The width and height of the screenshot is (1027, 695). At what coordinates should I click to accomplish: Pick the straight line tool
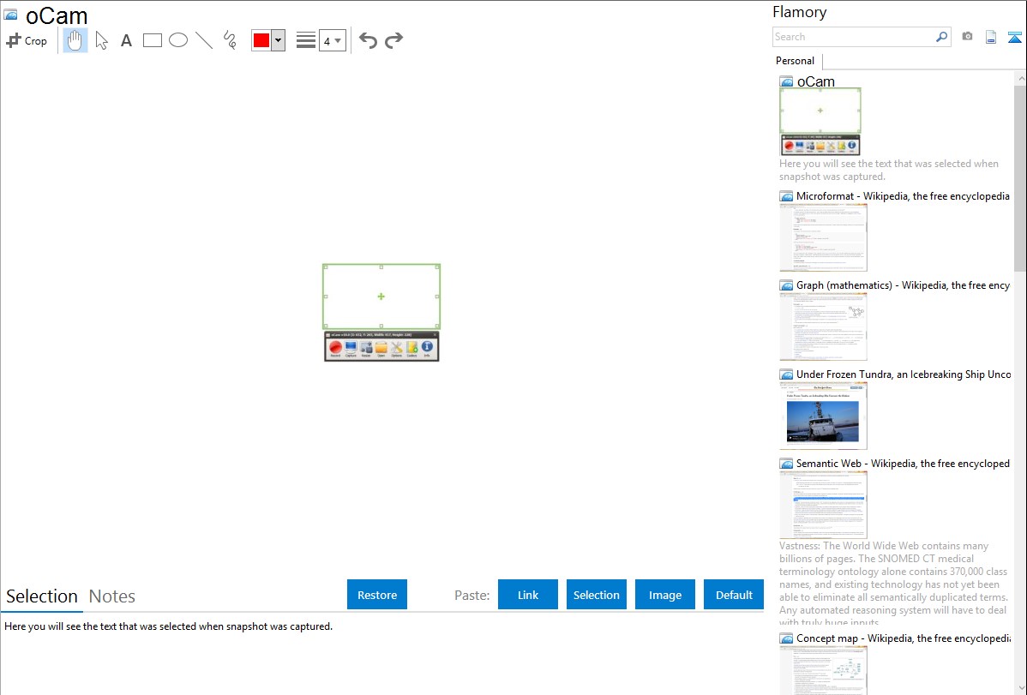pos(204,40)
